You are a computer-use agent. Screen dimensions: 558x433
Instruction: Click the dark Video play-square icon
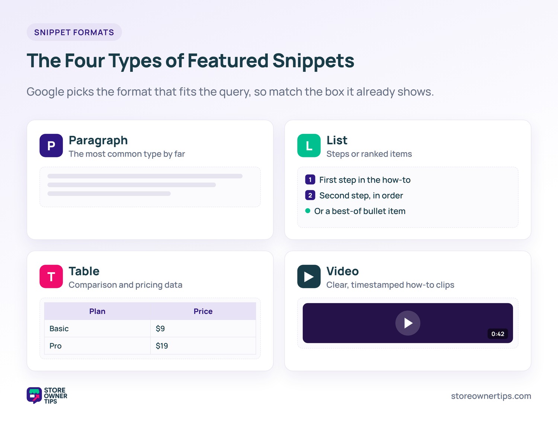tap(309, 276)
